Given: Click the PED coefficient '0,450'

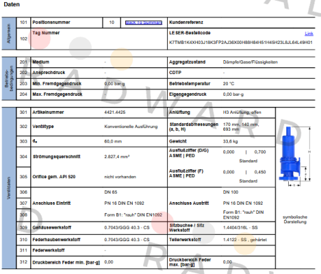Looking at the screenshot, I should click(x=260, y=172).
